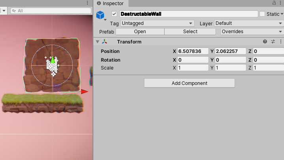Enable the Static checkbox

pos(262,14)
